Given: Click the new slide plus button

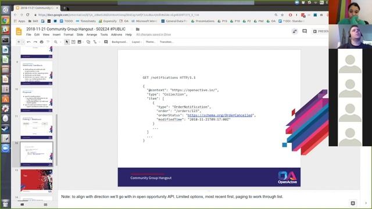Looking at the screenshot, I should point(19,42).
